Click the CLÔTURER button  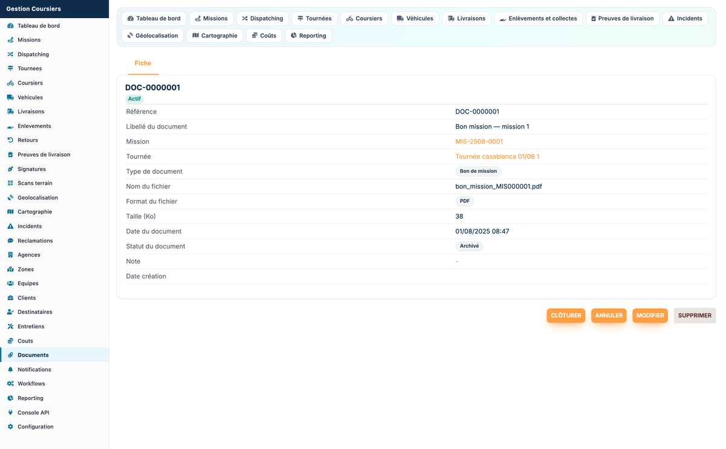(566, 315)
